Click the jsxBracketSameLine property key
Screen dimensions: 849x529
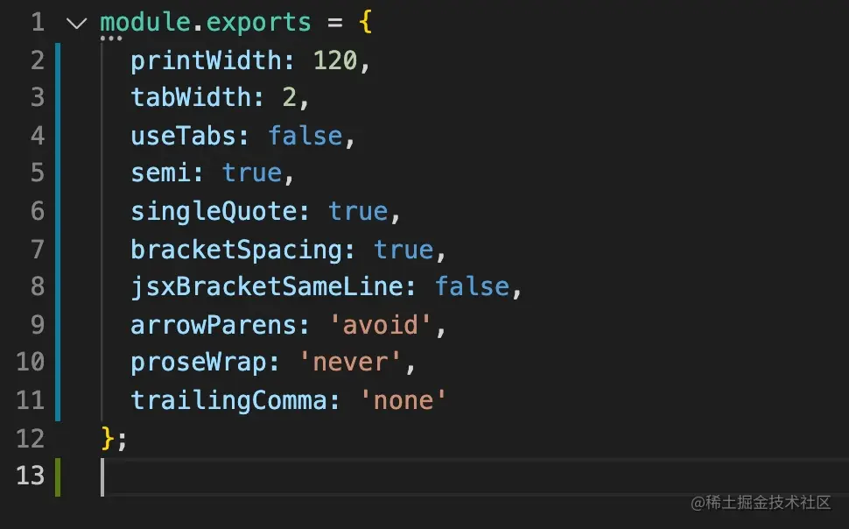(266, 286)
